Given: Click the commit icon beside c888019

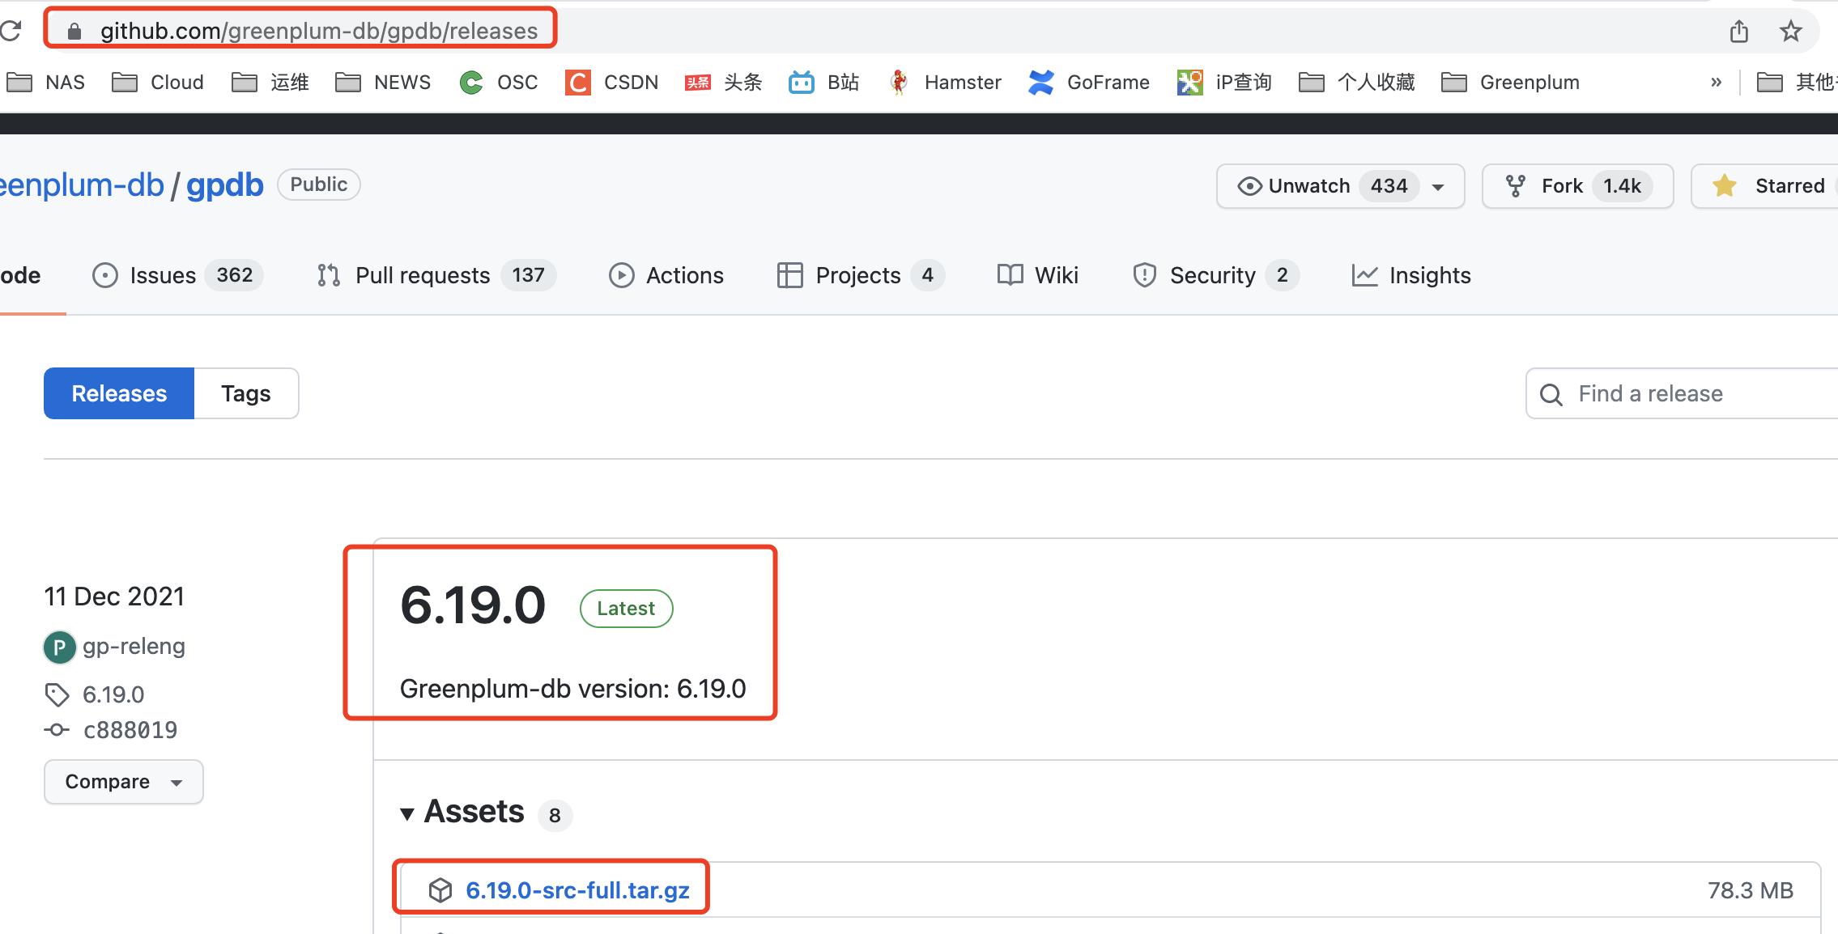Looking at the screenshot, I should point(55,729).
